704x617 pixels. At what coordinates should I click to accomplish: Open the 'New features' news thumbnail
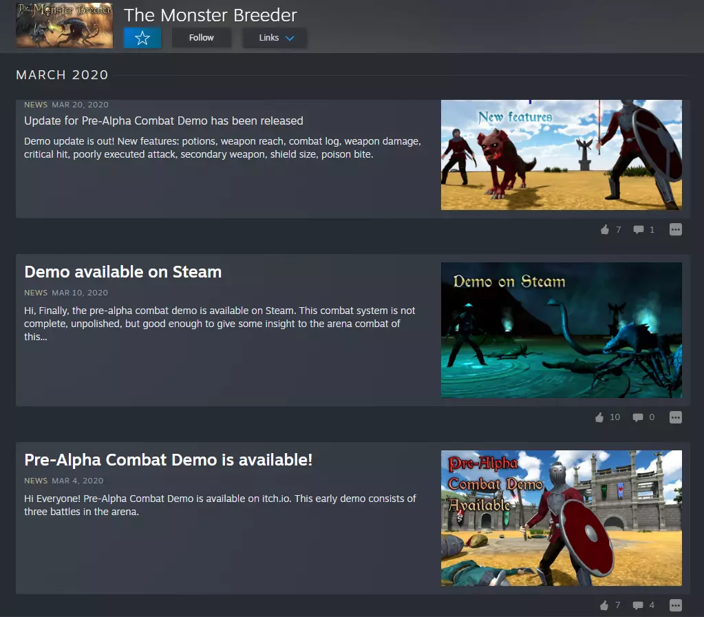coord(562,155)
